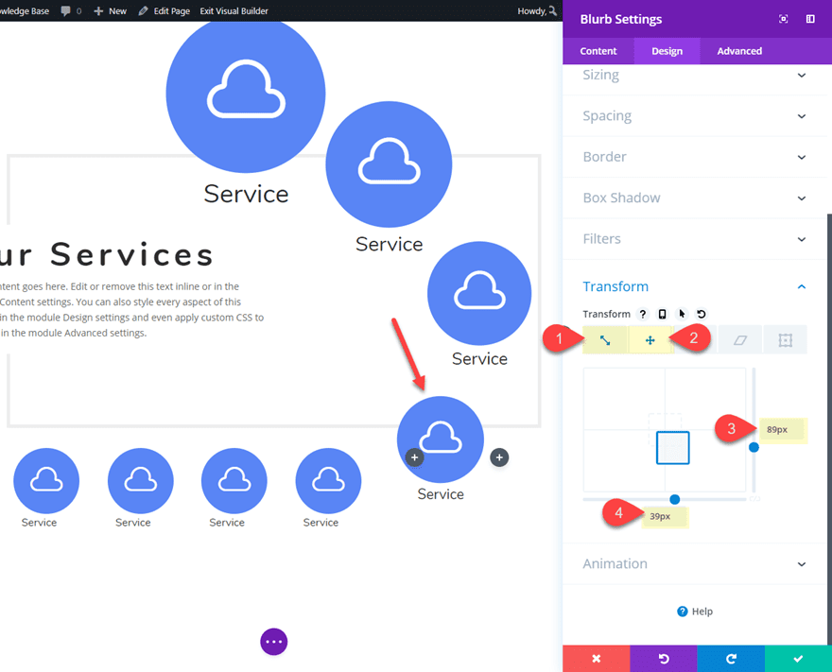Switch to the Content tab
The height and width of the screenshot is (672, 832).
[x=598, y=51]
